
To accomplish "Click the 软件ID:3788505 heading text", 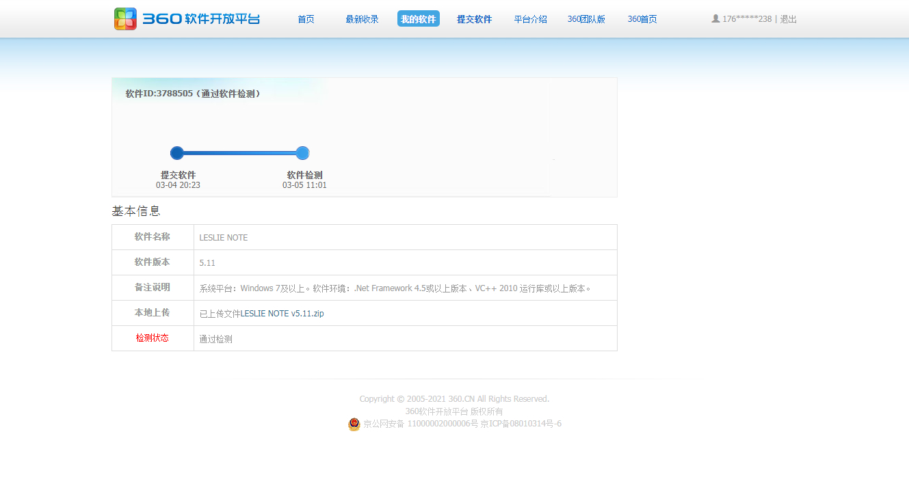I will click(193, 94).
